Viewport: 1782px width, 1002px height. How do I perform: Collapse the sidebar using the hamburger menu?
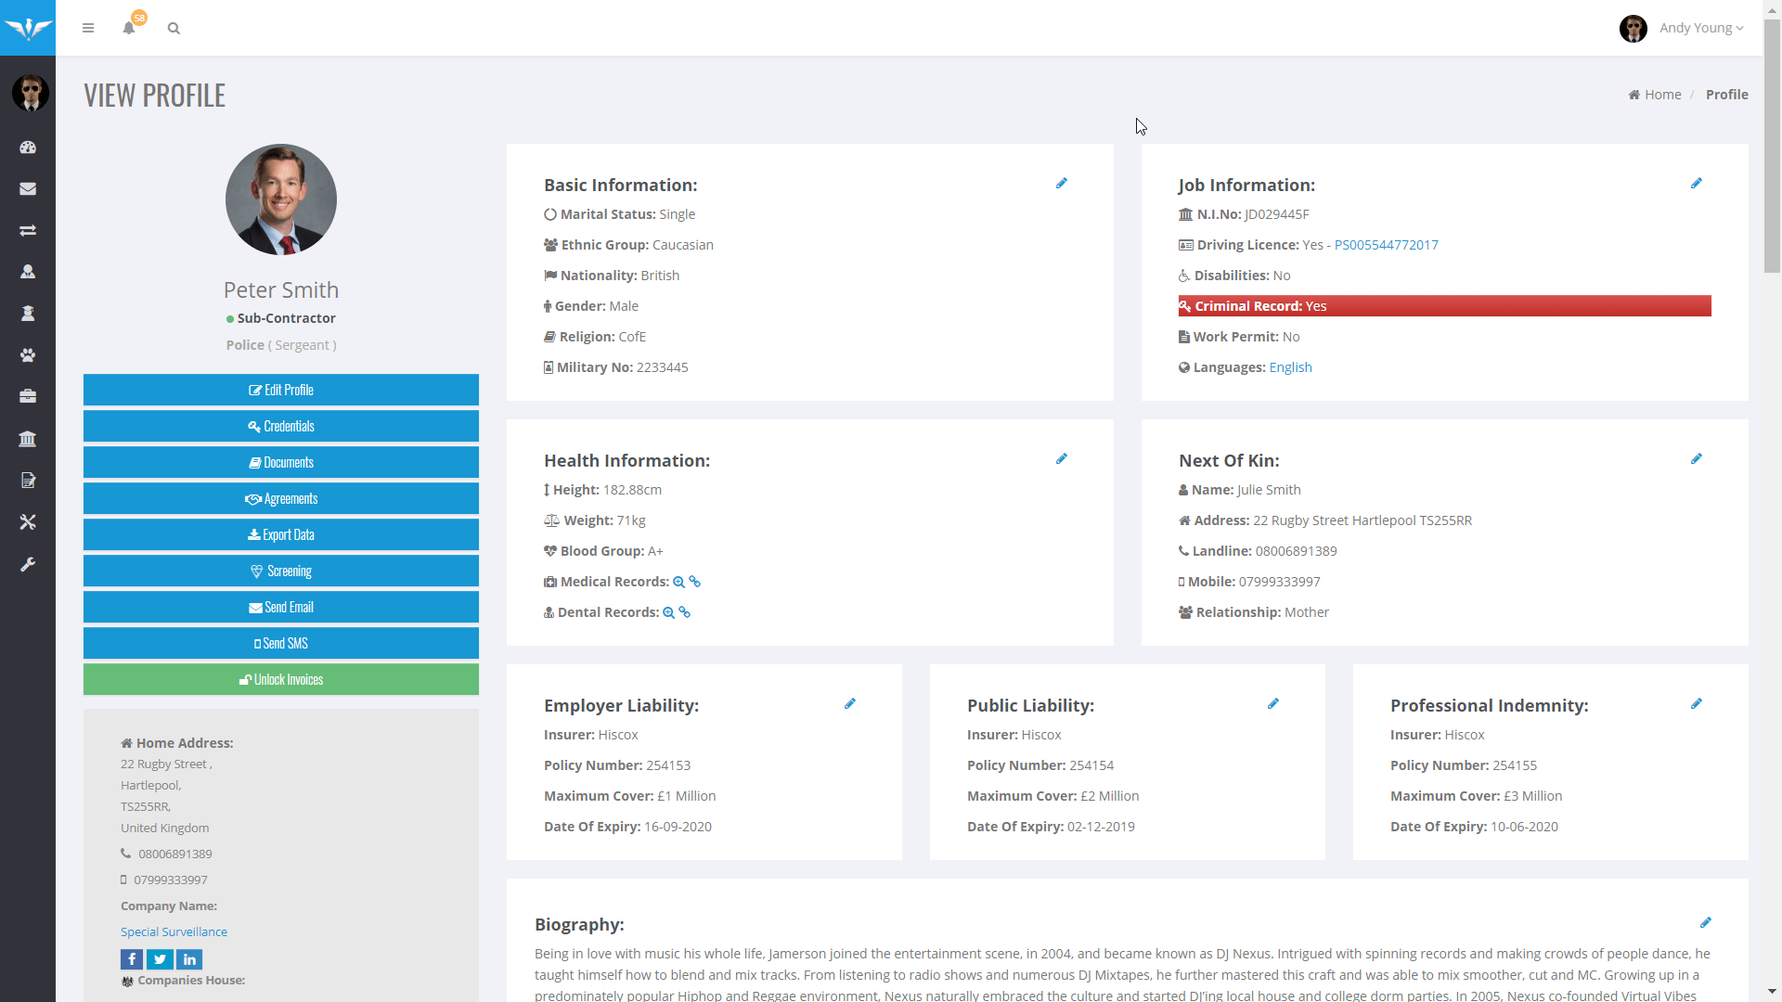click(88, 28)
